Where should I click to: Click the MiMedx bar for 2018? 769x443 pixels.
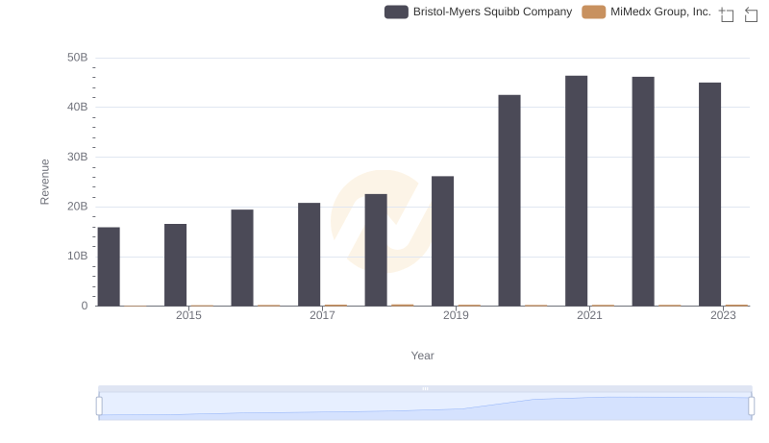(402, 306)
